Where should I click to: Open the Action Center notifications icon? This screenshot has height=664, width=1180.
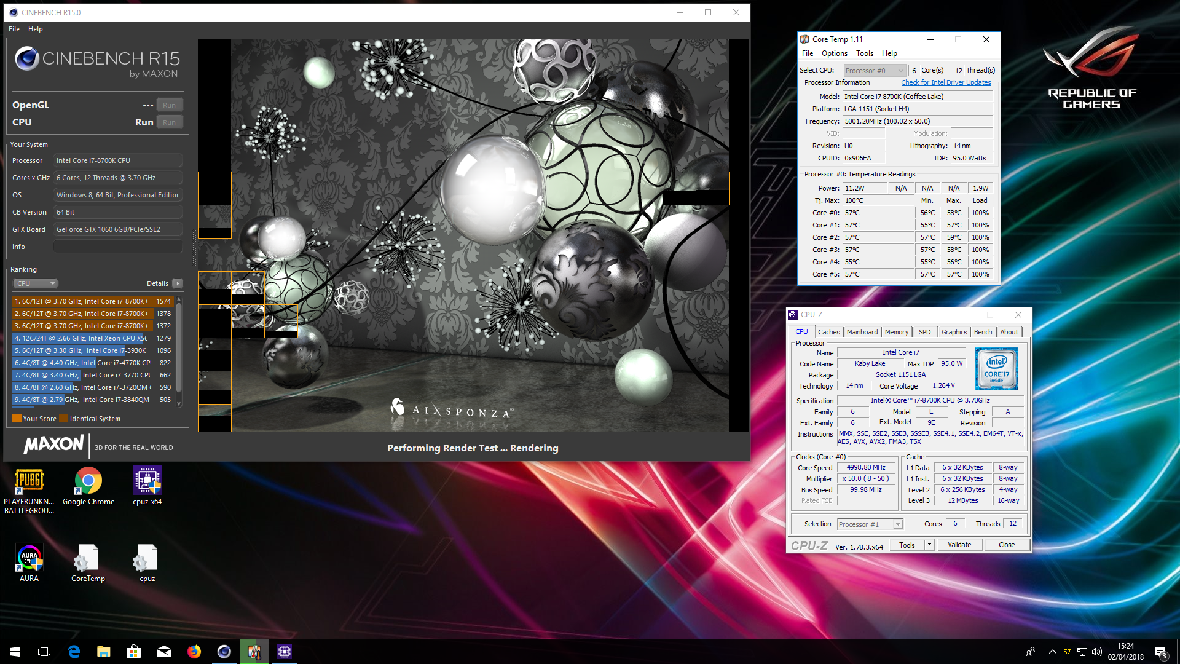tap(1160, 652)
